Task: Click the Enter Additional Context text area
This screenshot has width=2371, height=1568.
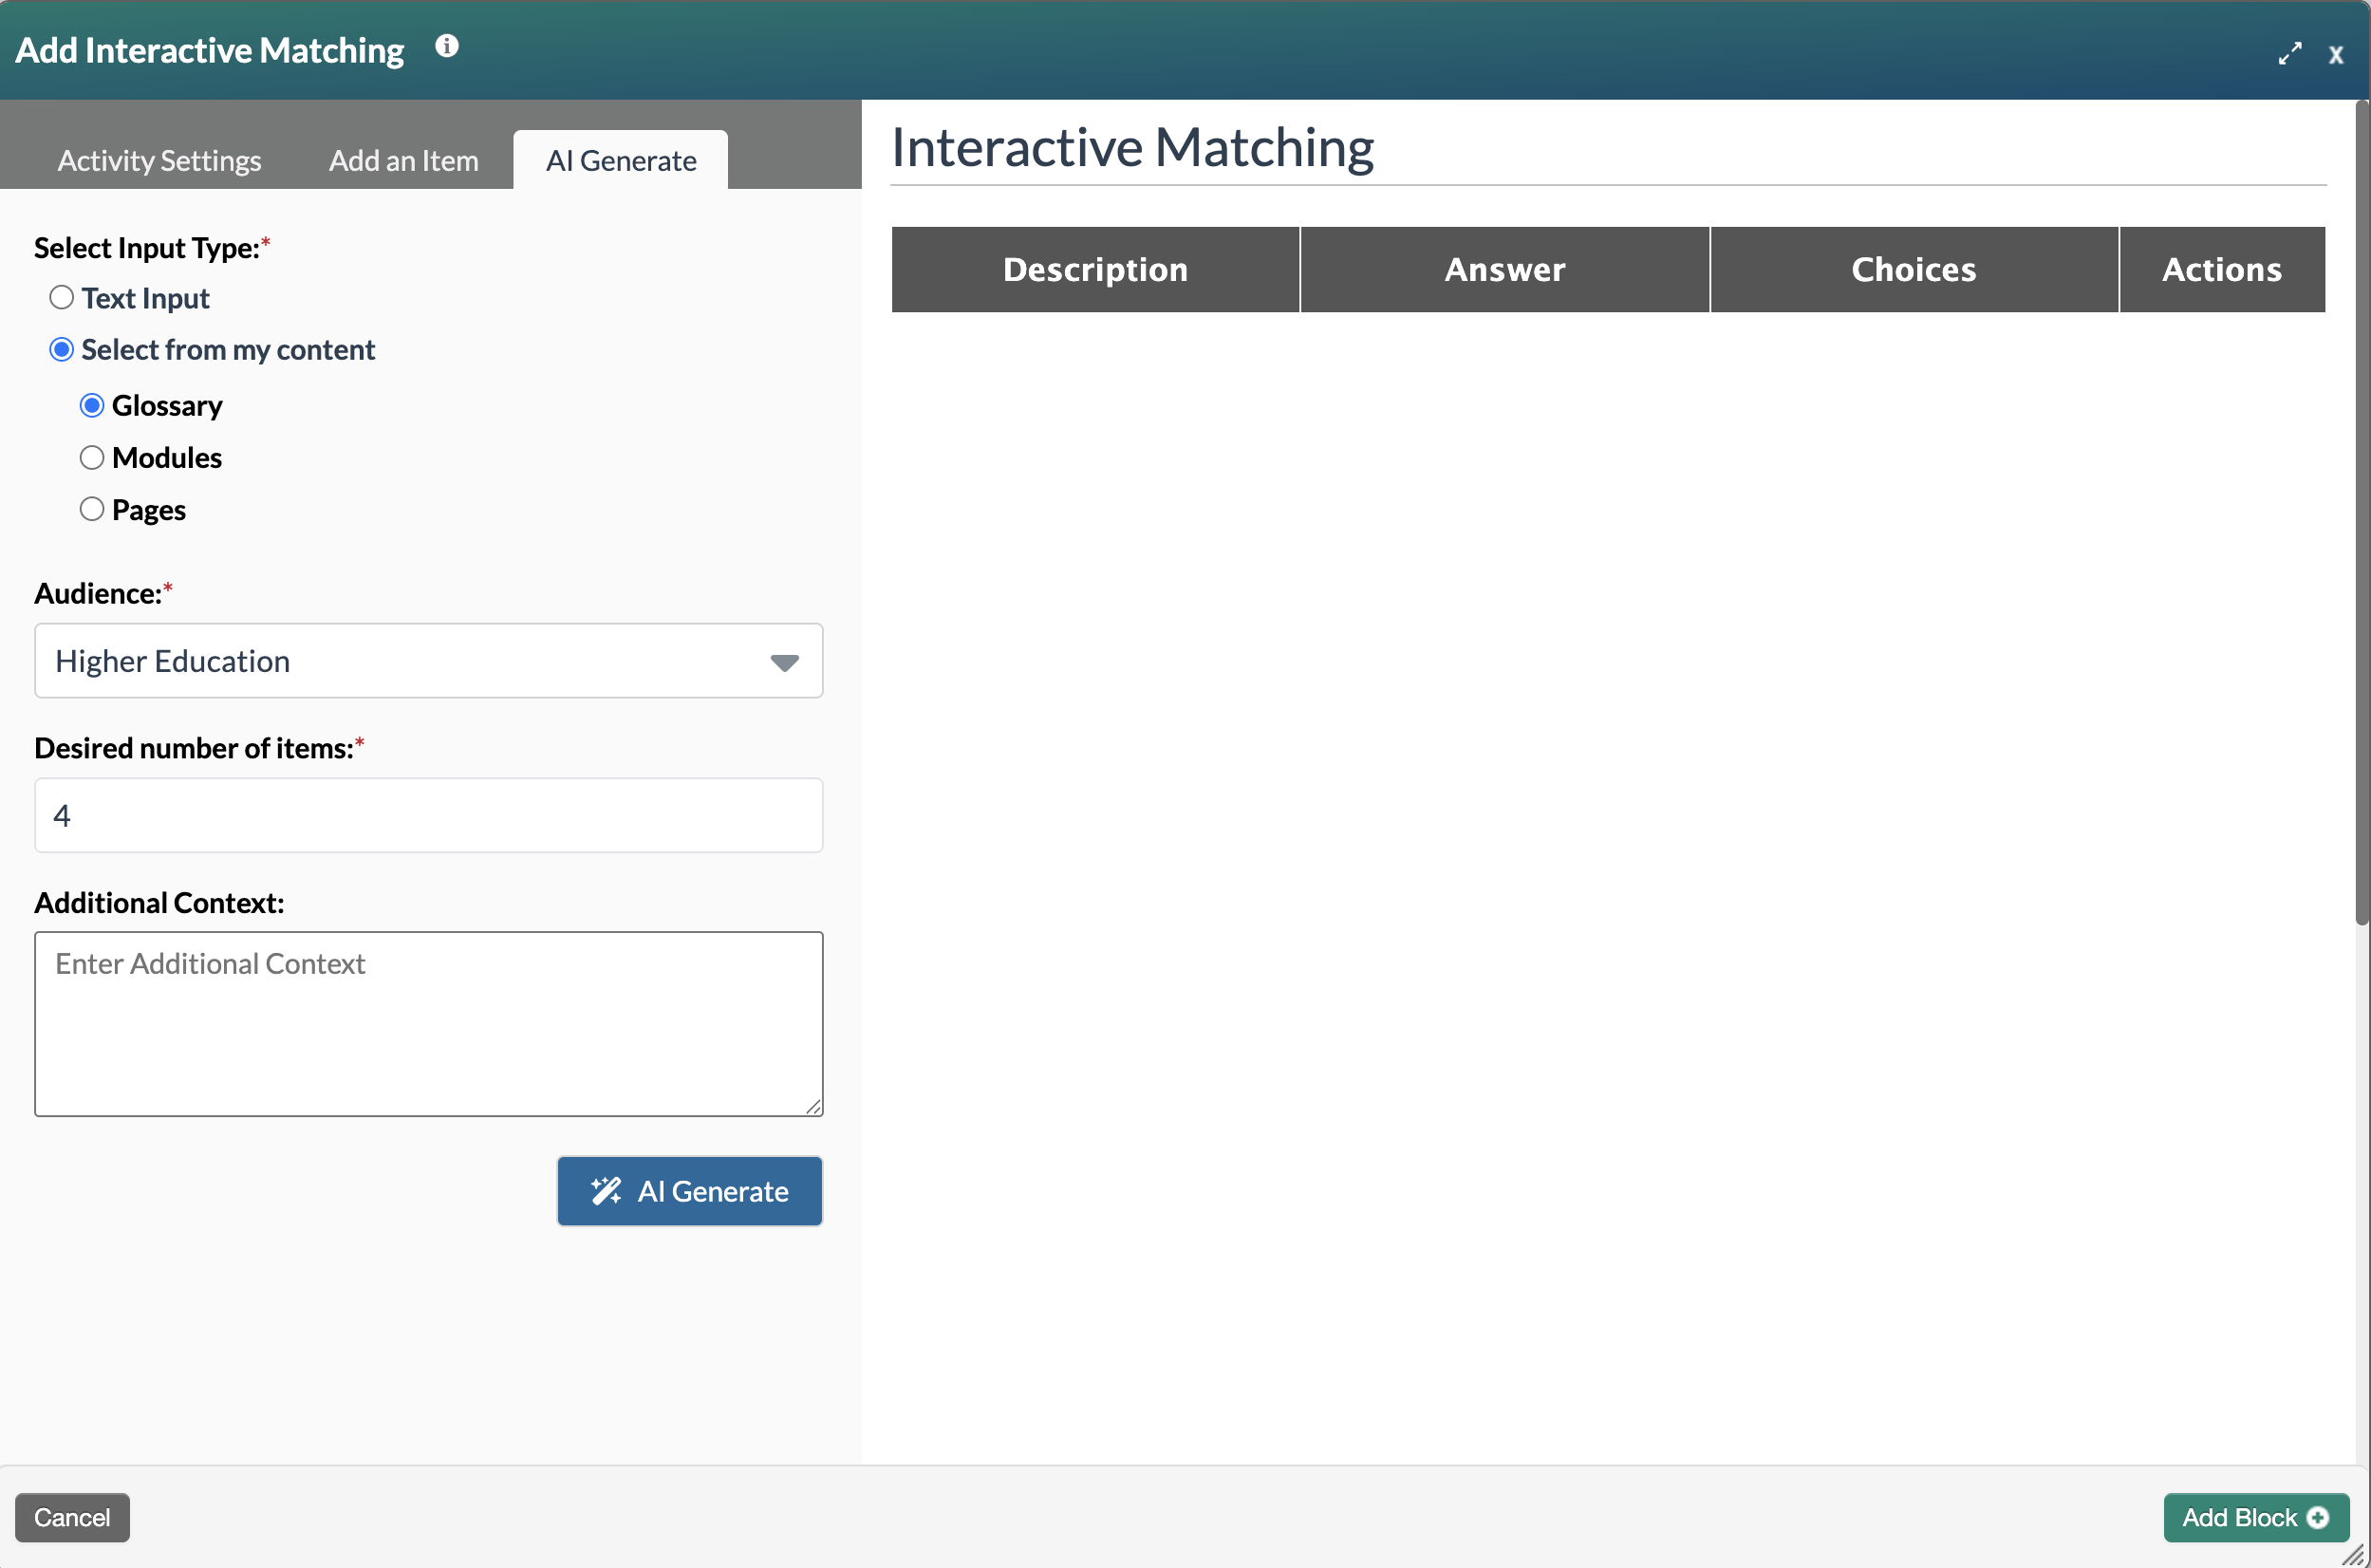Action: click(428, 1024)
